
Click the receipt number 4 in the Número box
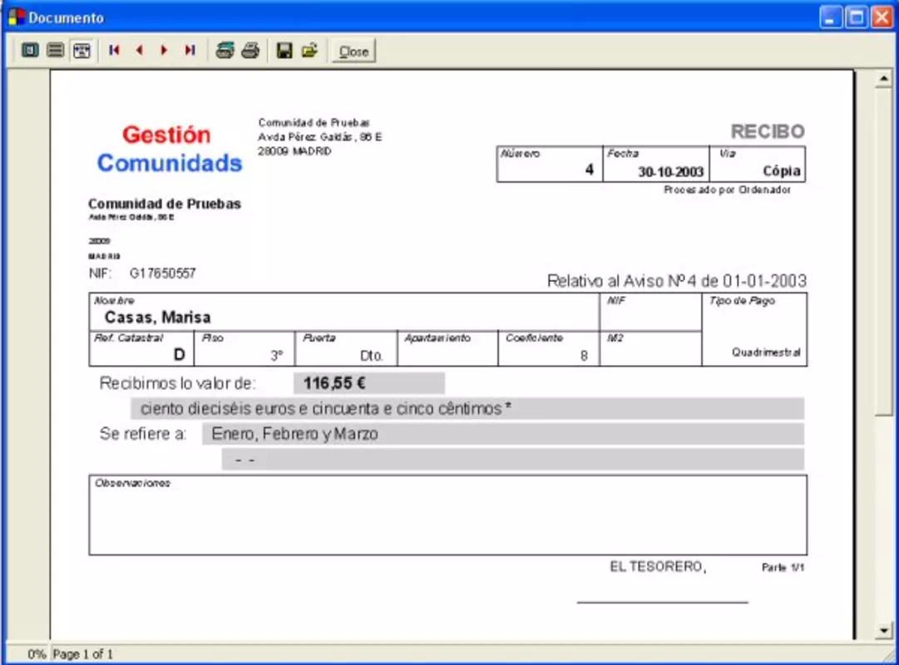[589, 170]
